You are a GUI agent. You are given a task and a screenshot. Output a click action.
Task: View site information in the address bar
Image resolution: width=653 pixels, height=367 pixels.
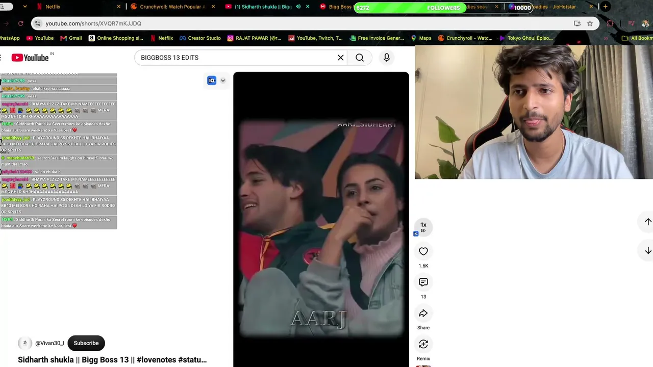tap(37, 23)
